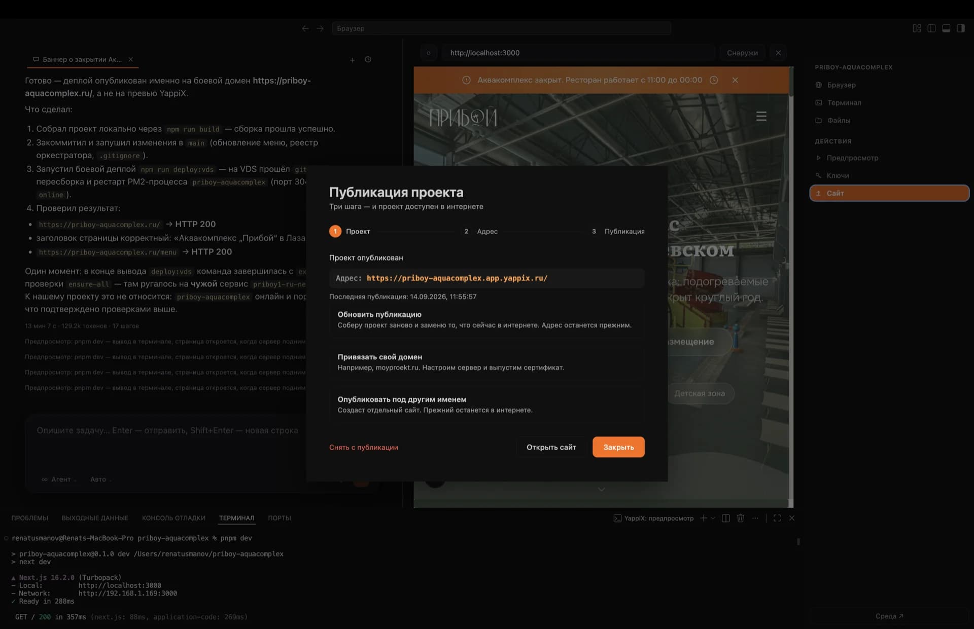The image size is (974, 629).
Task: Click the Браузер title bar search field
Action: [x=501, y=28]
